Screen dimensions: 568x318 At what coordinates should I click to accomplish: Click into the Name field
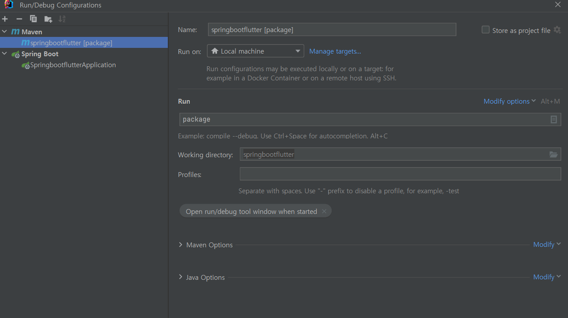[x=332, y=29]
